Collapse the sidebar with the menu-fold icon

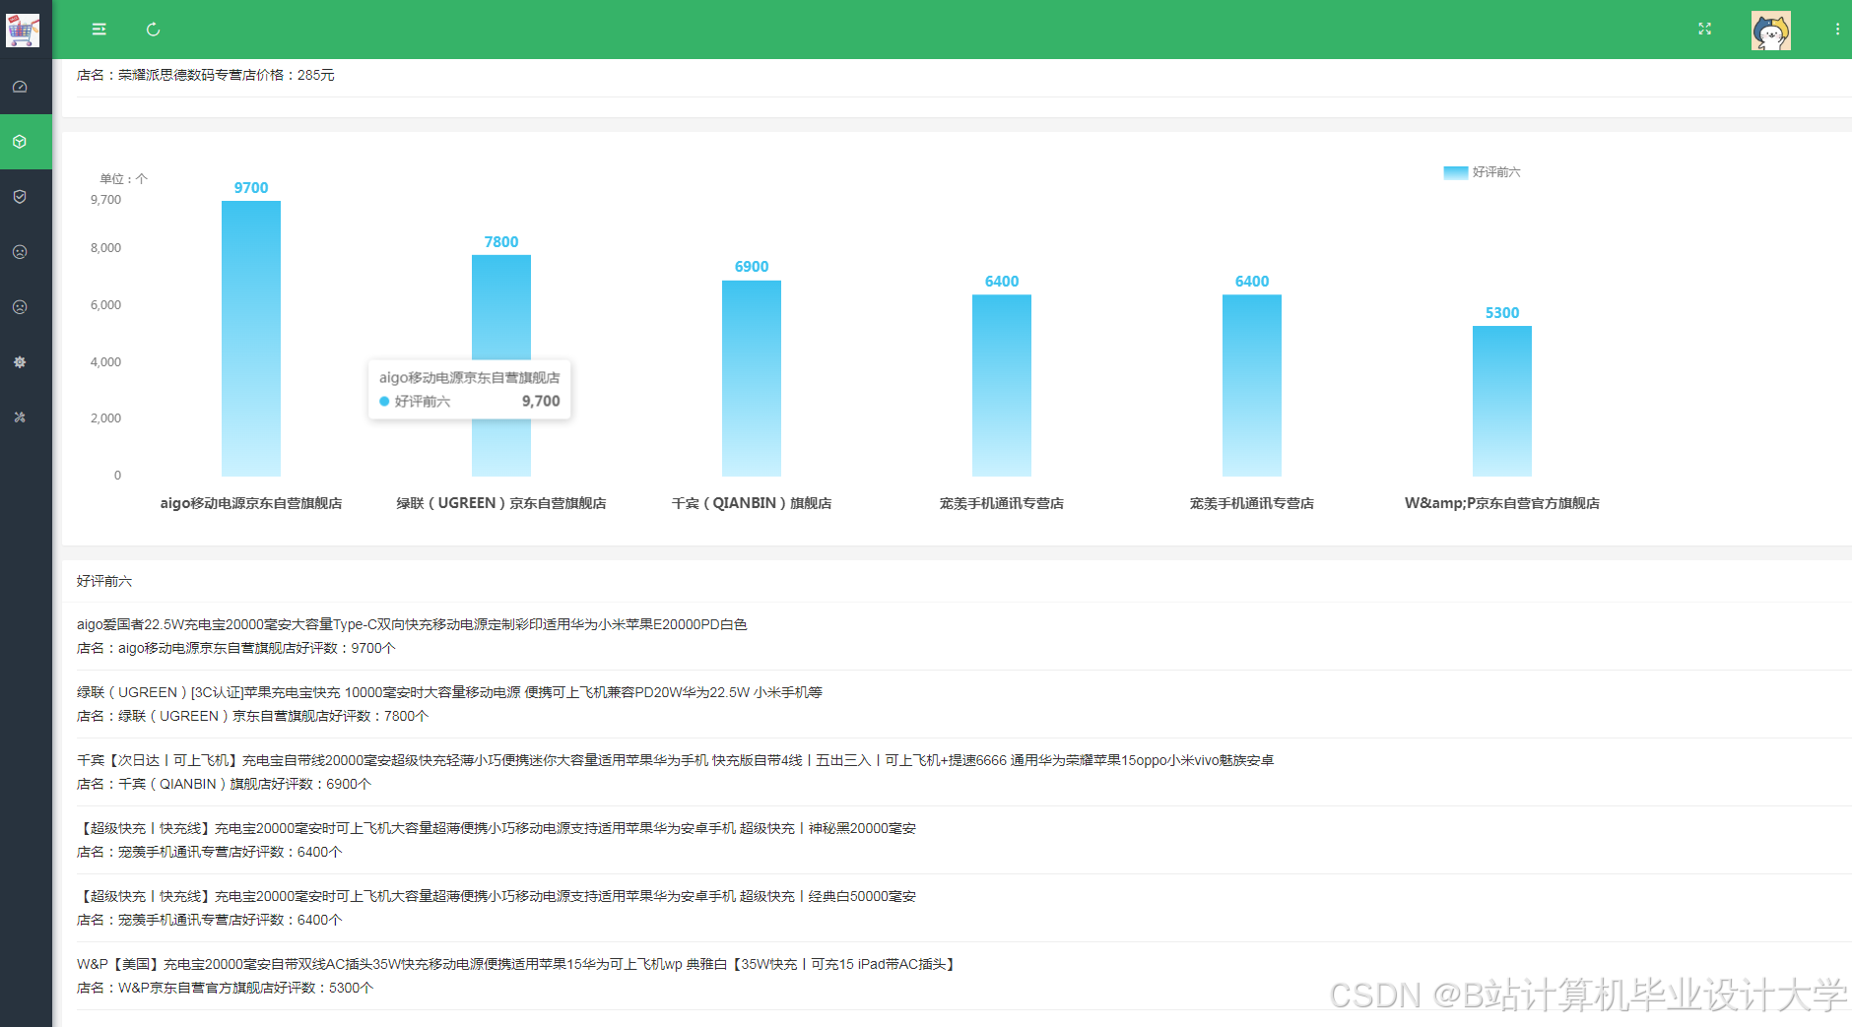(x=99, y=30)
